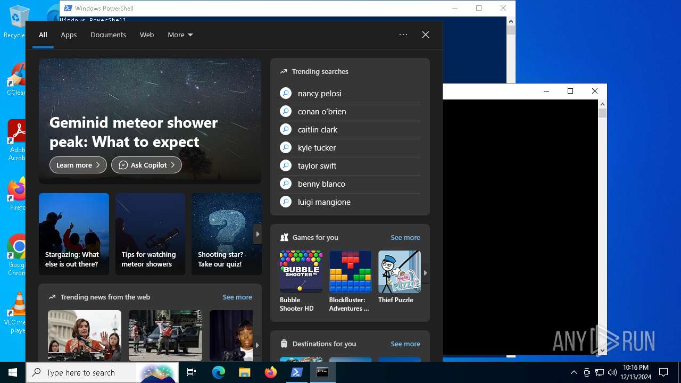Open Thief Puzzle game tile
The image size is (681, 383).
399,278
